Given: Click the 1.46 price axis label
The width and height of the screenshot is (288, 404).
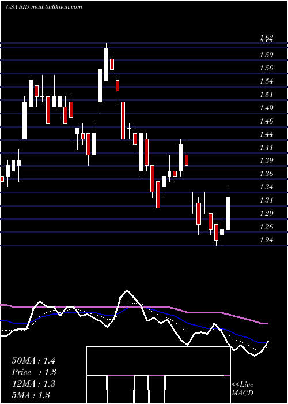Looking at the screenshot, I should (266, 121).
